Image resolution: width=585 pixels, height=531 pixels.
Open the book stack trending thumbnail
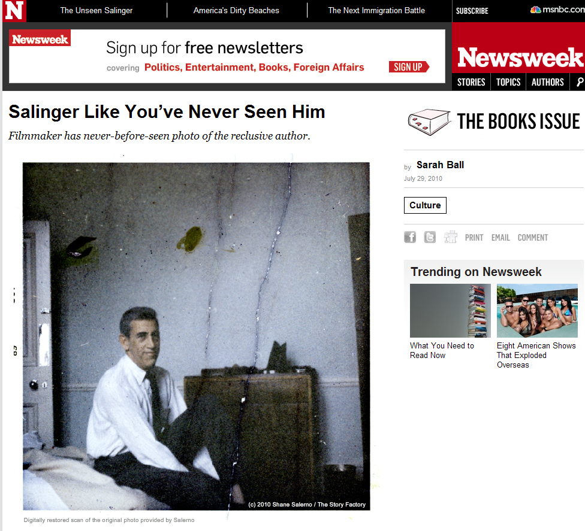450,311
